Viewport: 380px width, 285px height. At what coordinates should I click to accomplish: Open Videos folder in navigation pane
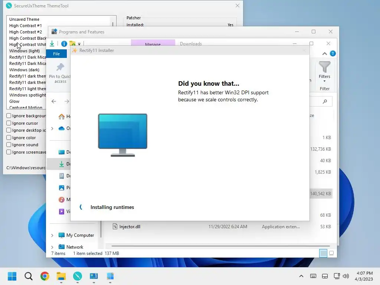point(65,211)
